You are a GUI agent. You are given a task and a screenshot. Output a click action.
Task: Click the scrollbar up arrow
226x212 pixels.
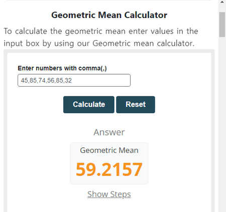(x=222, y=2)
